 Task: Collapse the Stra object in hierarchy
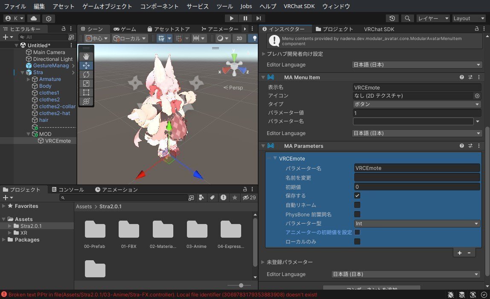coord(23,72)
